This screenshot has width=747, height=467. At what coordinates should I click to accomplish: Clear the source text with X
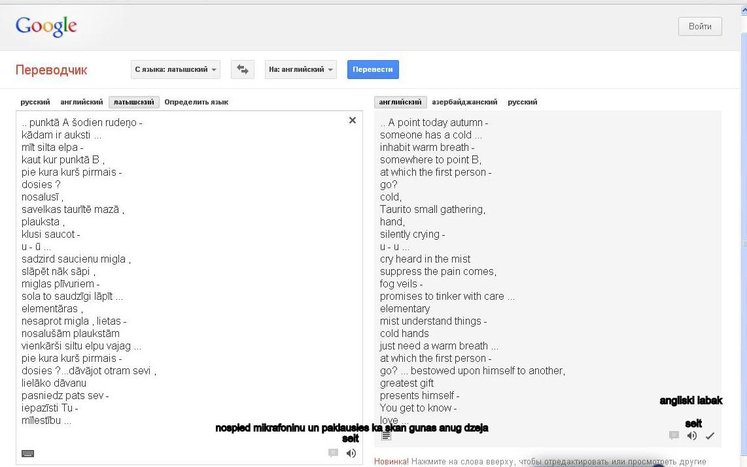pyautogui.click(x=353, y=120)
